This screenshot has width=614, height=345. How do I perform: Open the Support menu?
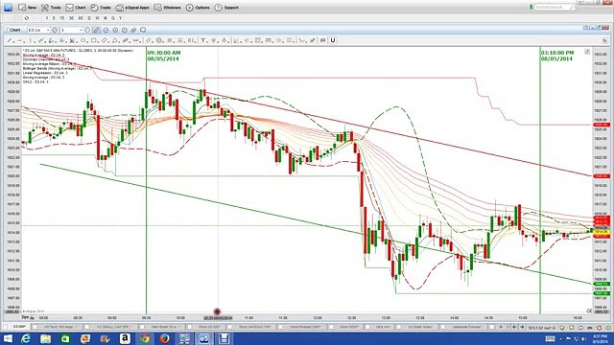coord(226,8)
